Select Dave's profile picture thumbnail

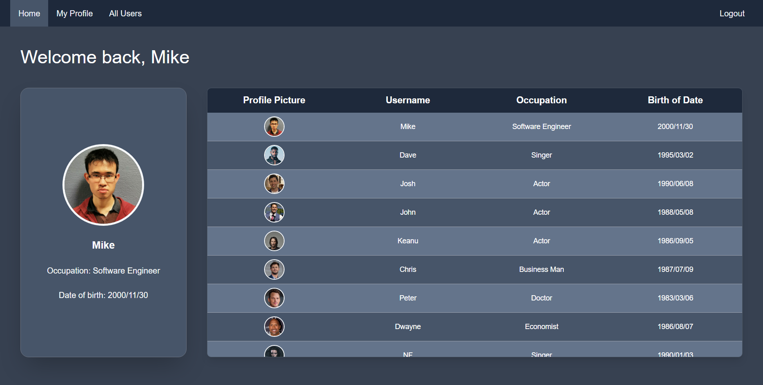(x=274, y=155)
